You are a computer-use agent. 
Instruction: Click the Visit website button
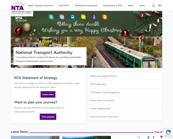coord(48,117)
